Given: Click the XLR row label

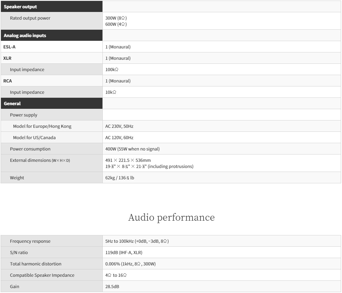Looking at the screenshot, I should click(7, 58).
